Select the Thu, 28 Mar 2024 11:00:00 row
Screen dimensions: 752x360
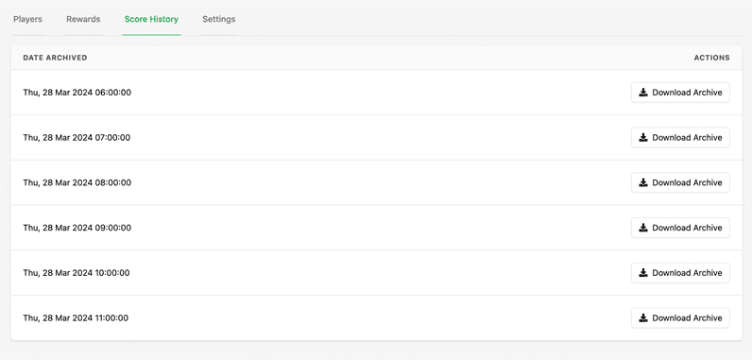point(377,317)
